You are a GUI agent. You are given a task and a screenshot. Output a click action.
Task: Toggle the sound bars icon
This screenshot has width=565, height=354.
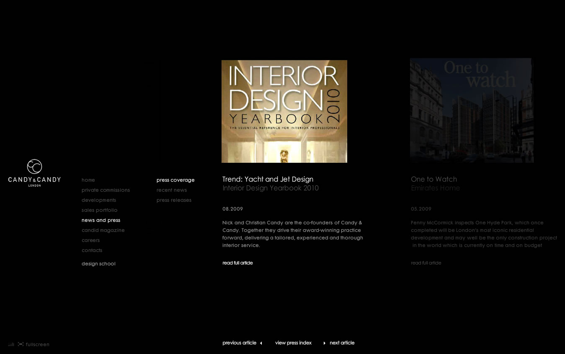(11, 344)
